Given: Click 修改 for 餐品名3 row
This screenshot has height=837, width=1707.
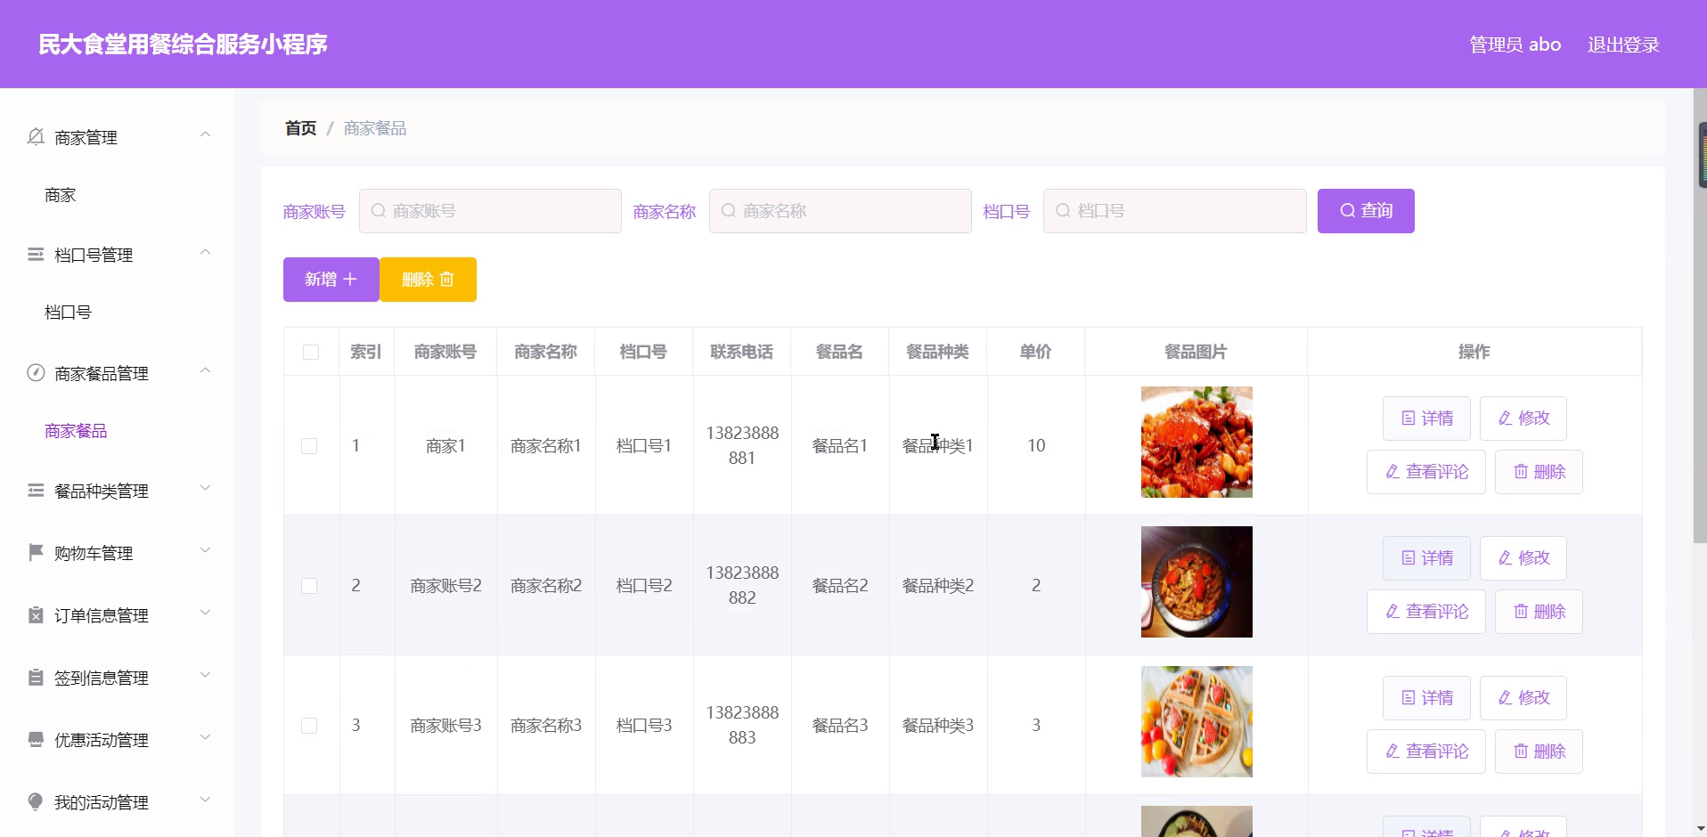Looking at the screenshot, I should pos(1523,698).
